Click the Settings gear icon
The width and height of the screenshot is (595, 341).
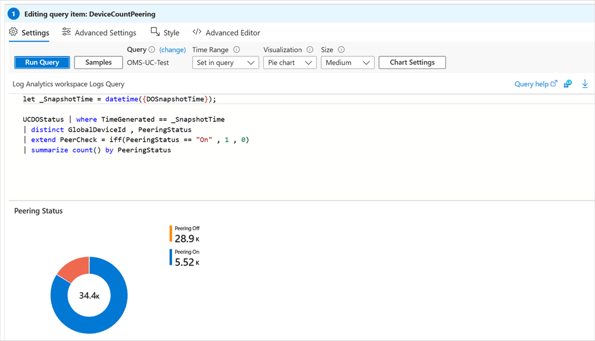[13, 32]
